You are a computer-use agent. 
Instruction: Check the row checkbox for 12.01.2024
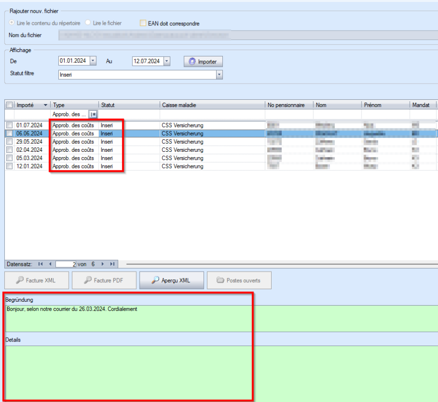click(10, 166)
